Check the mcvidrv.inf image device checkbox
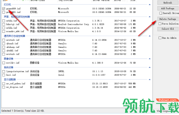Screen dimensions: 179x115 [4, 63]
